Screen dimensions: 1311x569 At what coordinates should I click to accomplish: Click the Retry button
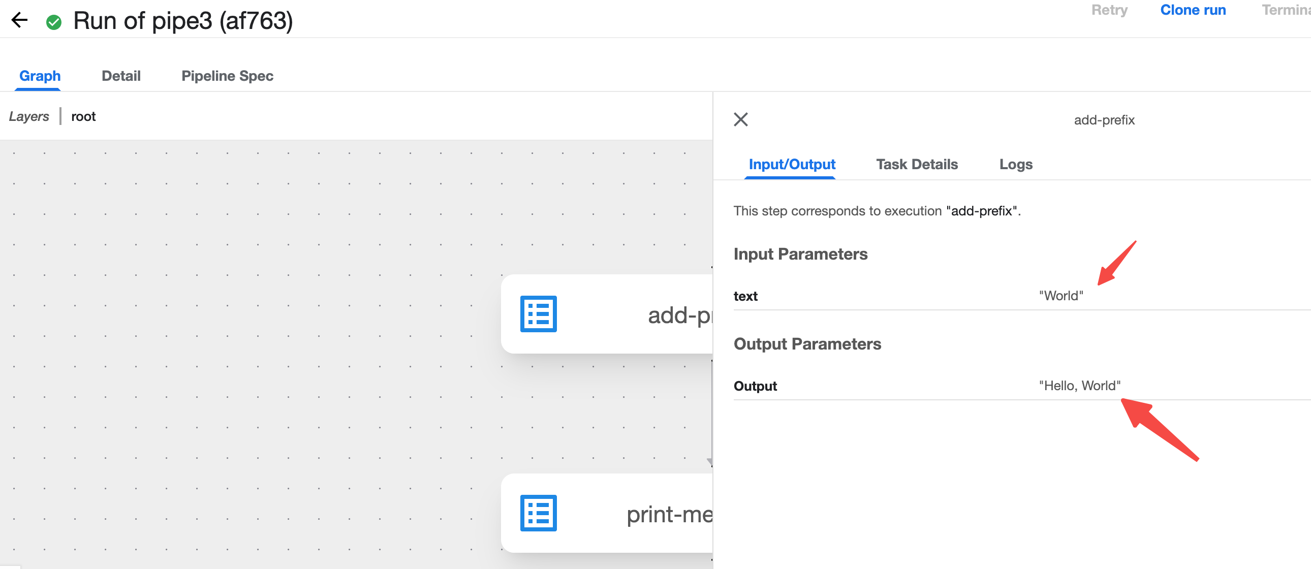point(1109,10)
